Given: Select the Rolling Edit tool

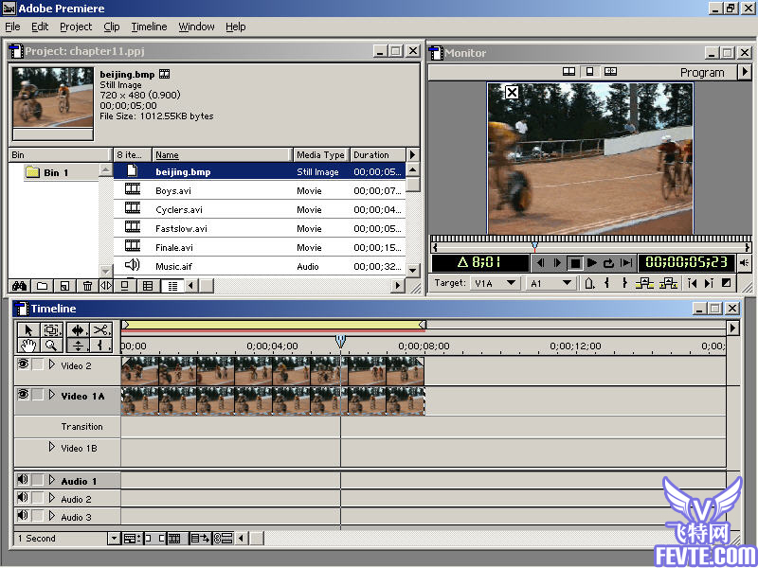Looking at the screenshot, I should pyautogui.click(x=78, y=330).
